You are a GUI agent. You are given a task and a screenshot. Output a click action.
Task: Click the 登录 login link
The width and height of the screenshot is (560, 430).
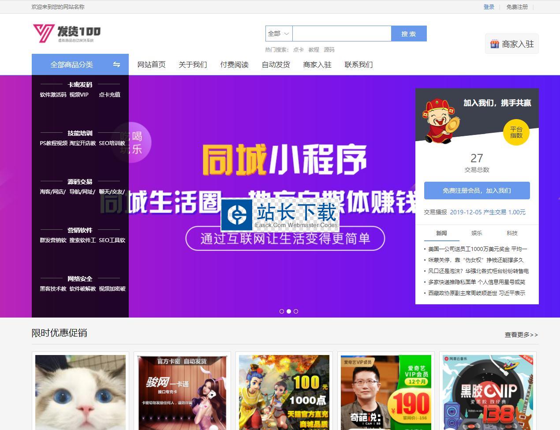(x=489, y=7)
